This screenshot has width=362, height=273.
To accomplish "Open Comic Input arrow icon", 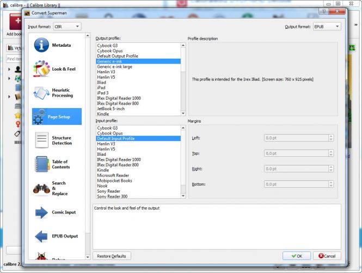I will 41,212.
